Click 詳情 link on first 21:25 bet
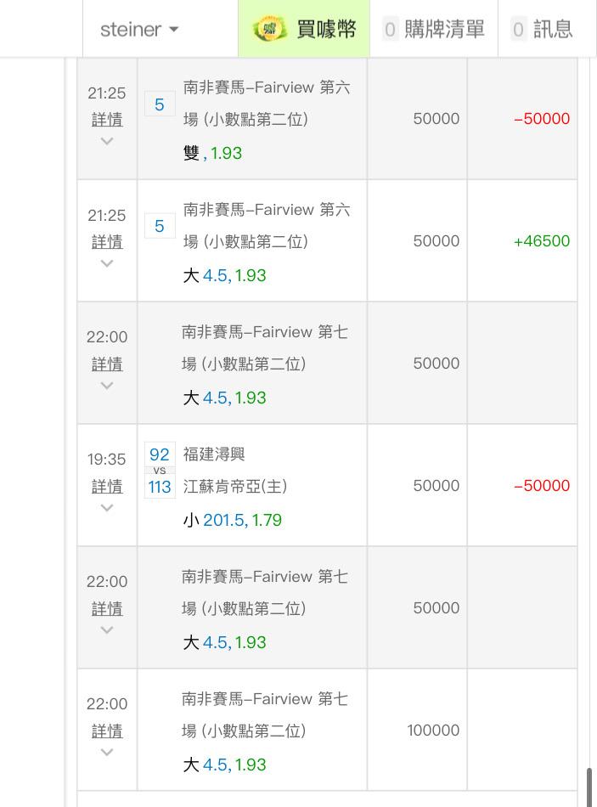This screenshot has height=807, width=597. click(107, 120)
